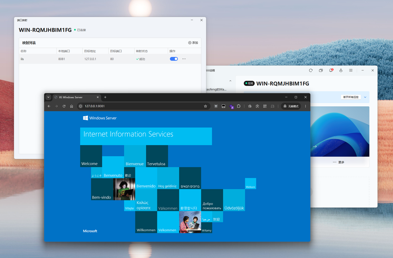The height and width of the screenshot is (258, 393).
Task: Close the IIS Windows Server tab
Action: (98, 97)
